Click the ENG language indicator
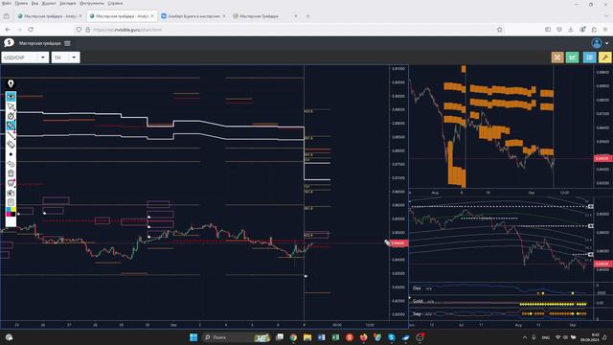Image resolution: width=613 pixels, height=345 pixels. tap(546, 337)
